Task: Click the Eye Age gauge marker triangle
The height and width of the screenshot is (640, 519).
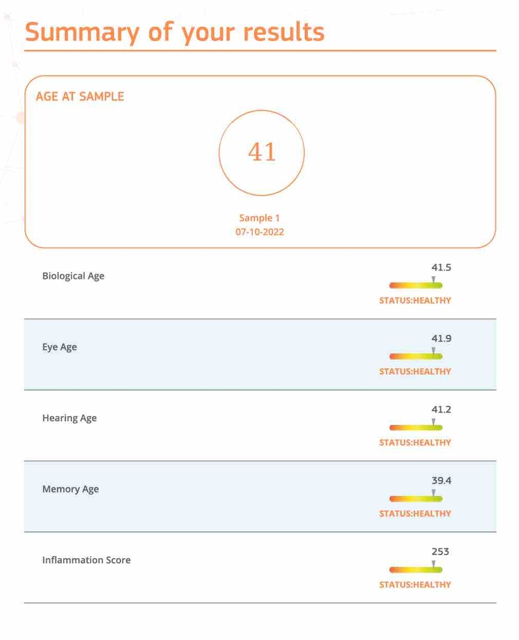Action: pos(433,351)
